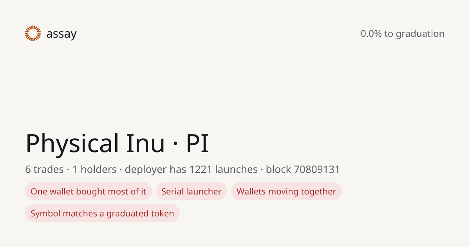This screenshot has height=247, width=470.
Task: Click the assay sunburst logo icon
Action: (x=33, y=33)
